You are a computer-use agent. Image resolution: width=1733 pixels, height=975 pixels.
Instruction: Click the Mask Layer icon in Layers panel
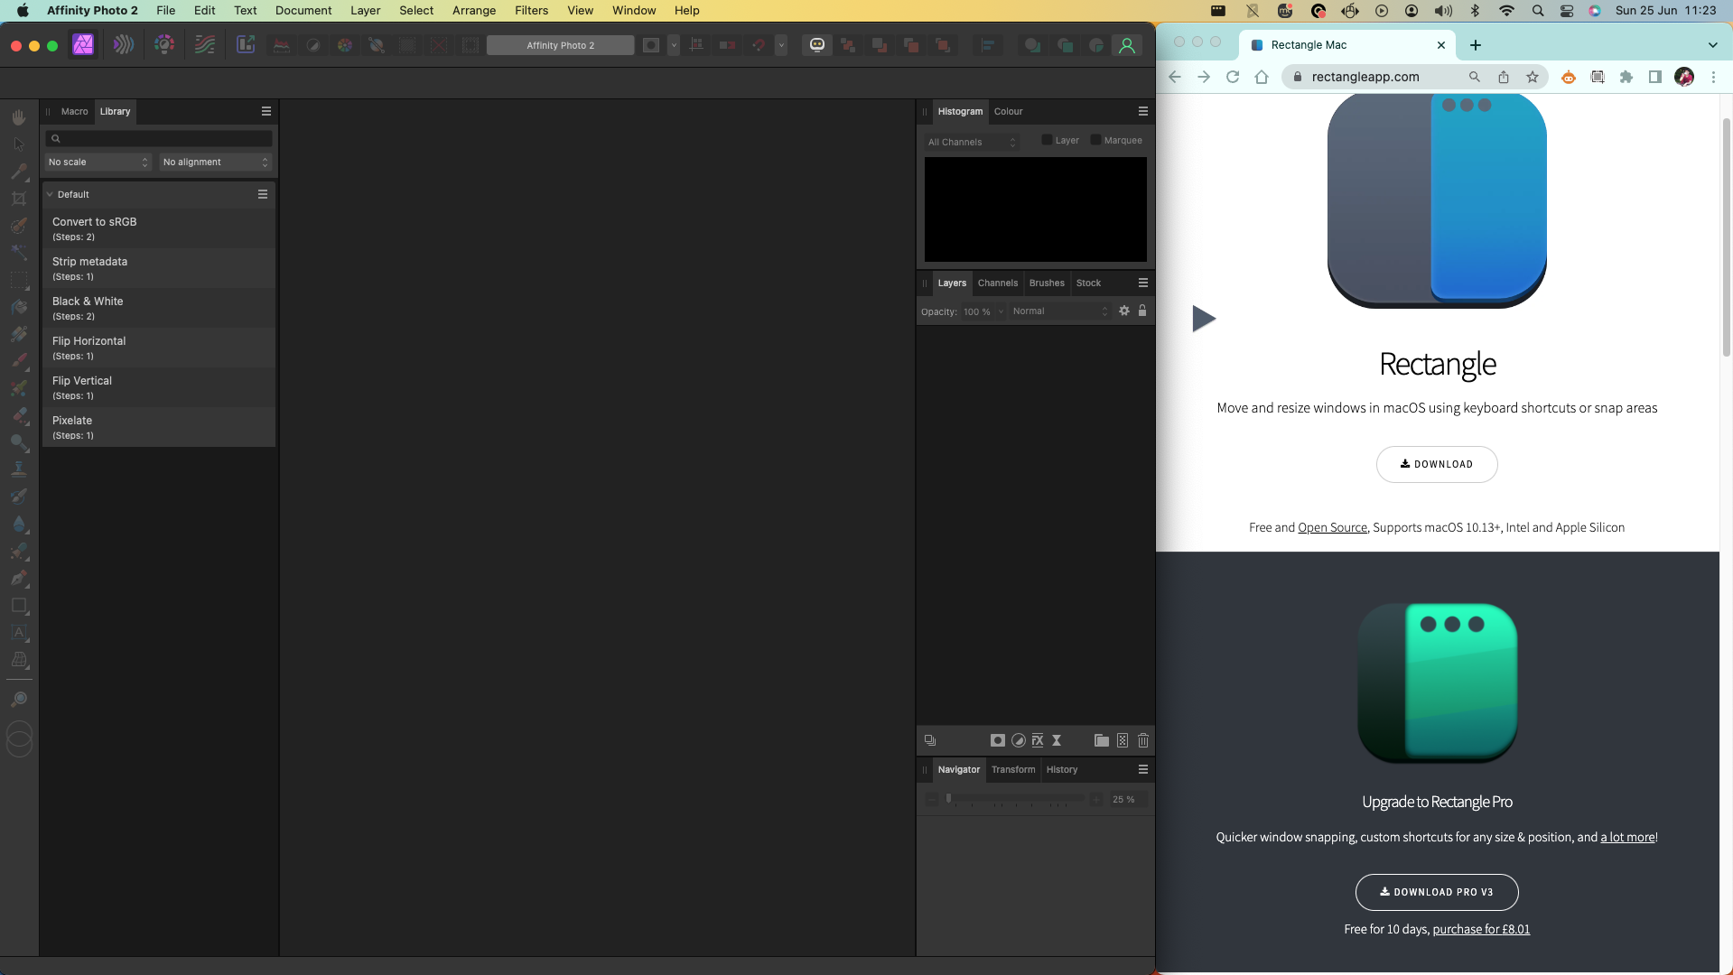coord(998,740)
